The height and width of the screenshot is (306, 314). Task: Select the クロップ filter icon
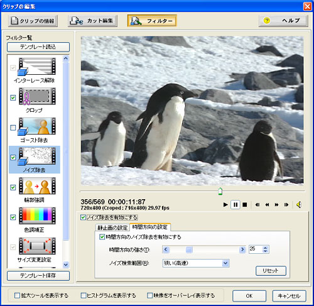[37, 96]
